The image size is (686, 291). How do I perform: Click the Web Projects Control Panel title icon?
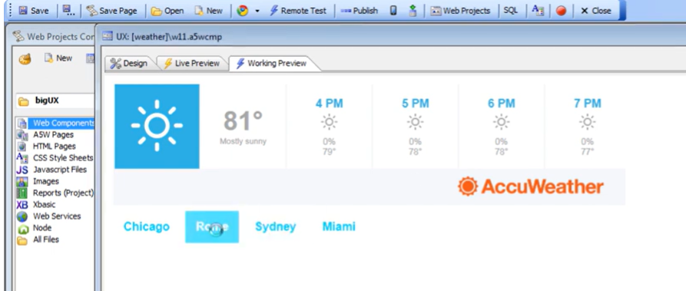click(x=18, y=37)
